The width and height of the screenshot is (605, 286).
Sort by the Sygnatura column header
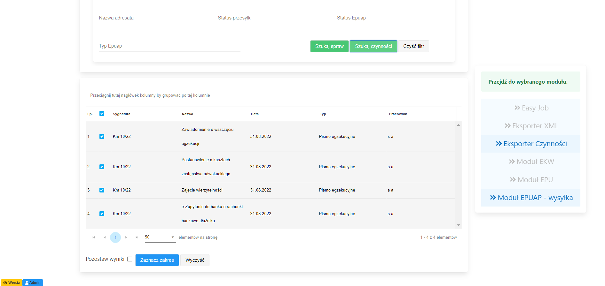(122, 114)
